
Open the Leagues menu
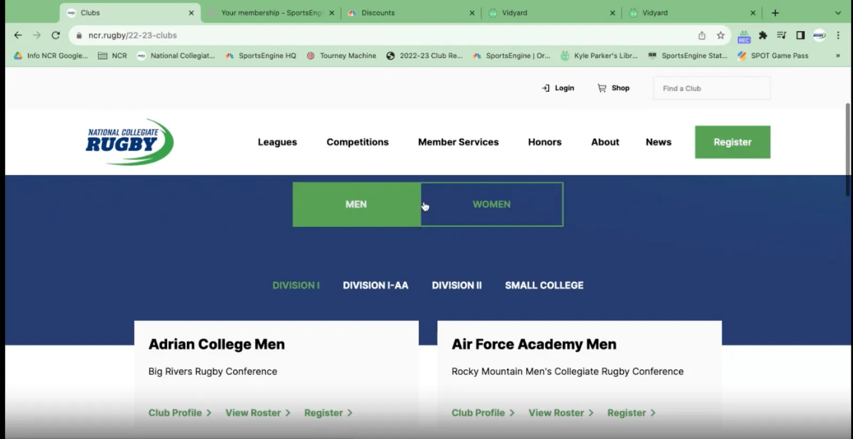[x=277, y=142]
